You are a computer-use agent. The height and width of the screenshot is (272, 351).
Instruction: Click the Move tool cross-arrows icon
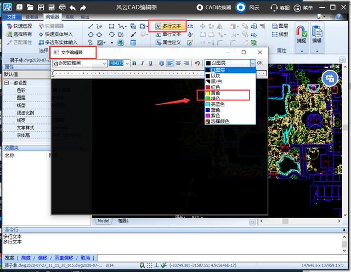(x=202, y=26)
